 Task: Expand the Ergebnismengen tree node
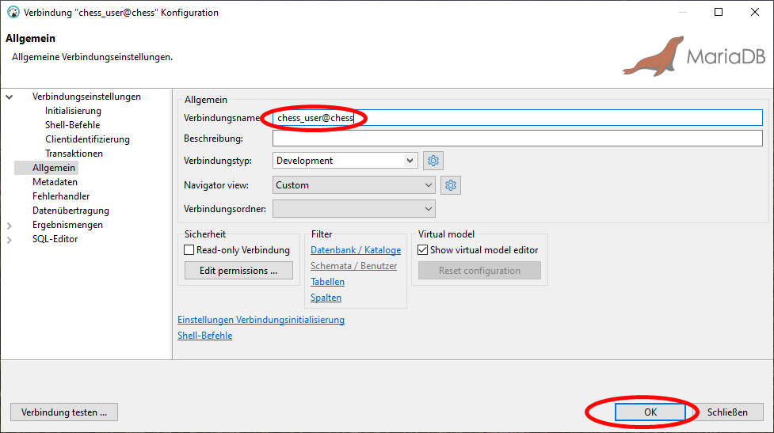10,226
